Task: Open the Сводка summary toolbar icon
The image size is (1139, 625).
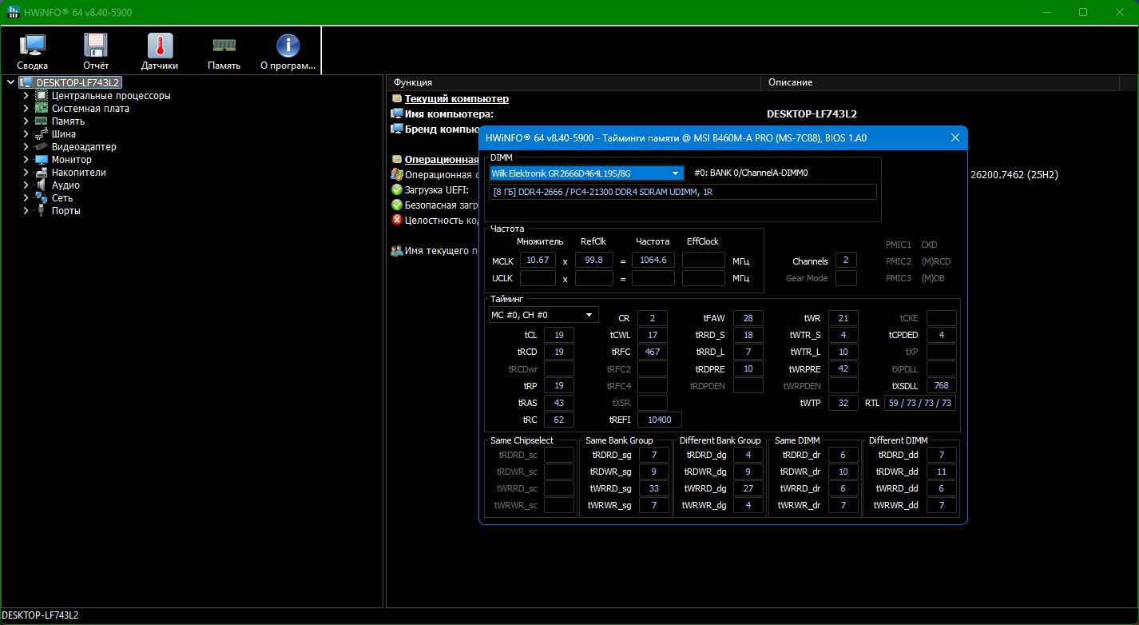Action: coord(32,53)
